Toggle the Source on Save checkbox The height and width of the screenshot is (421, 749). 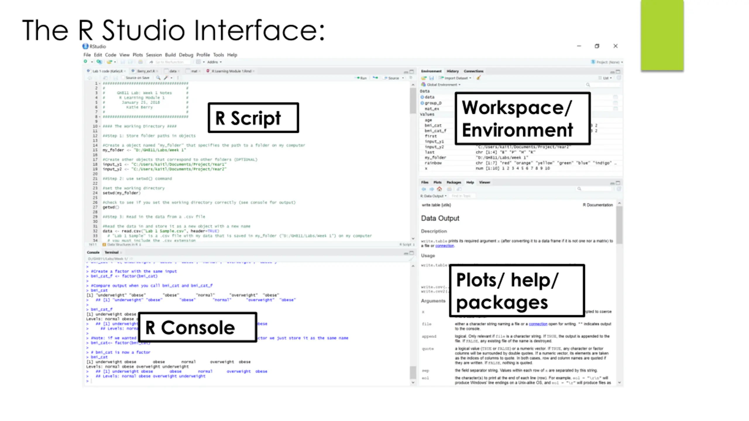click(x=123, y=78)
